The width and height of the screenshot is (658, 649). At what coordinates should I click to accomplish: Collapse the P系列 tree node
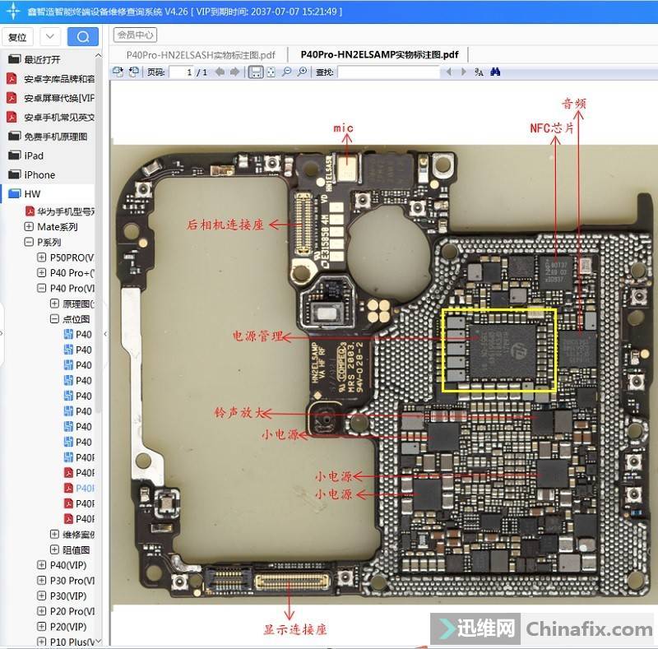tap(29, 243)
